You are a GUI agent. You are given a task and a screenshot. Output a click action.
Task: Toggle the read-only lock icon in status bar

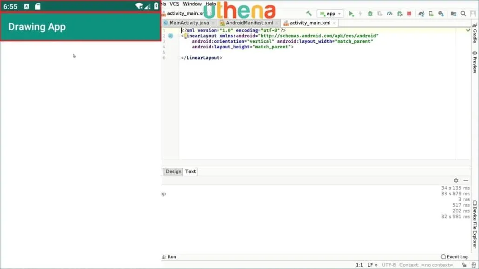tap(464, 265)
